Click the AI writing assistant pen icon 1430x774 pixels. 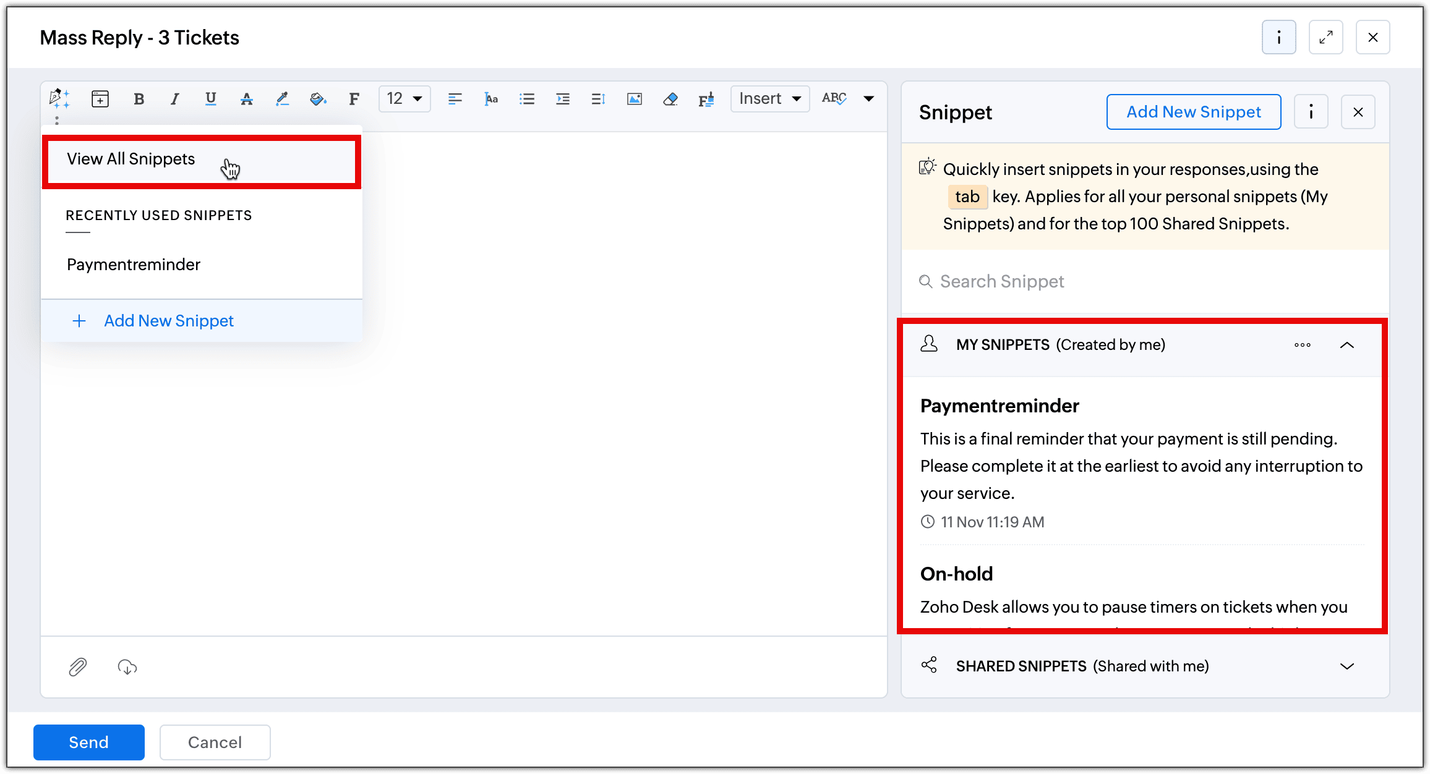click(x=59, y=98)
